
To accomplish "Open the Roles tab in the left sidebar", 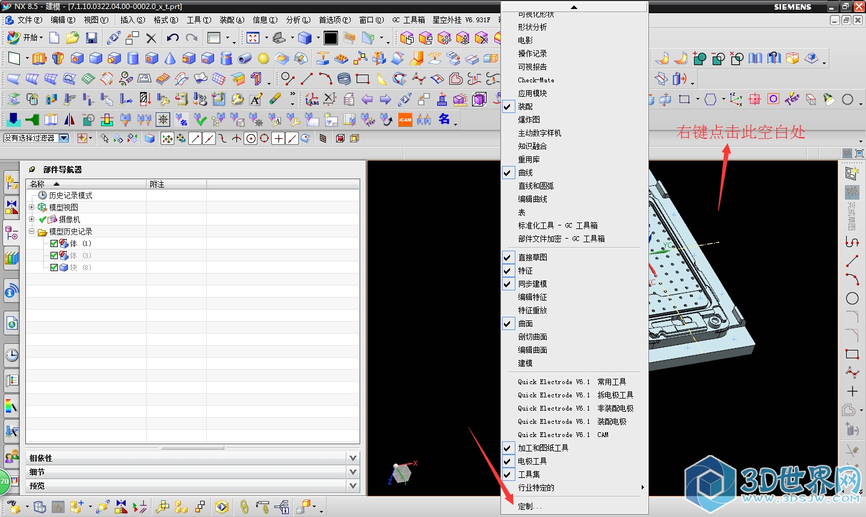I will click(11, 457).
